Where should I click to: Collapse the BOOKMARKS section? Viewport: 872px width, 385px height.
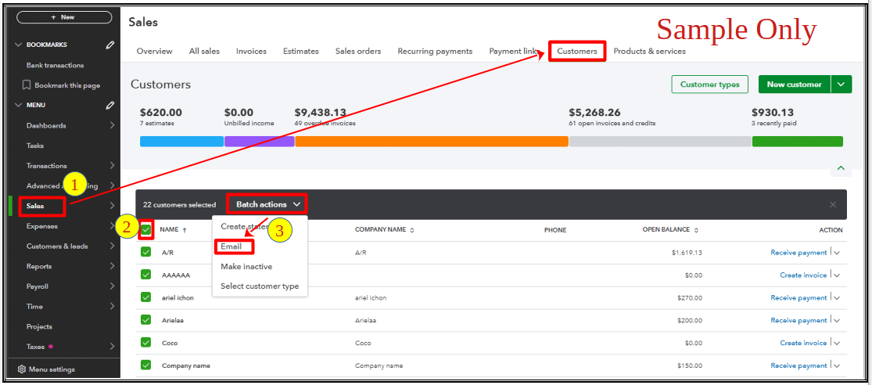click(18, 45)
